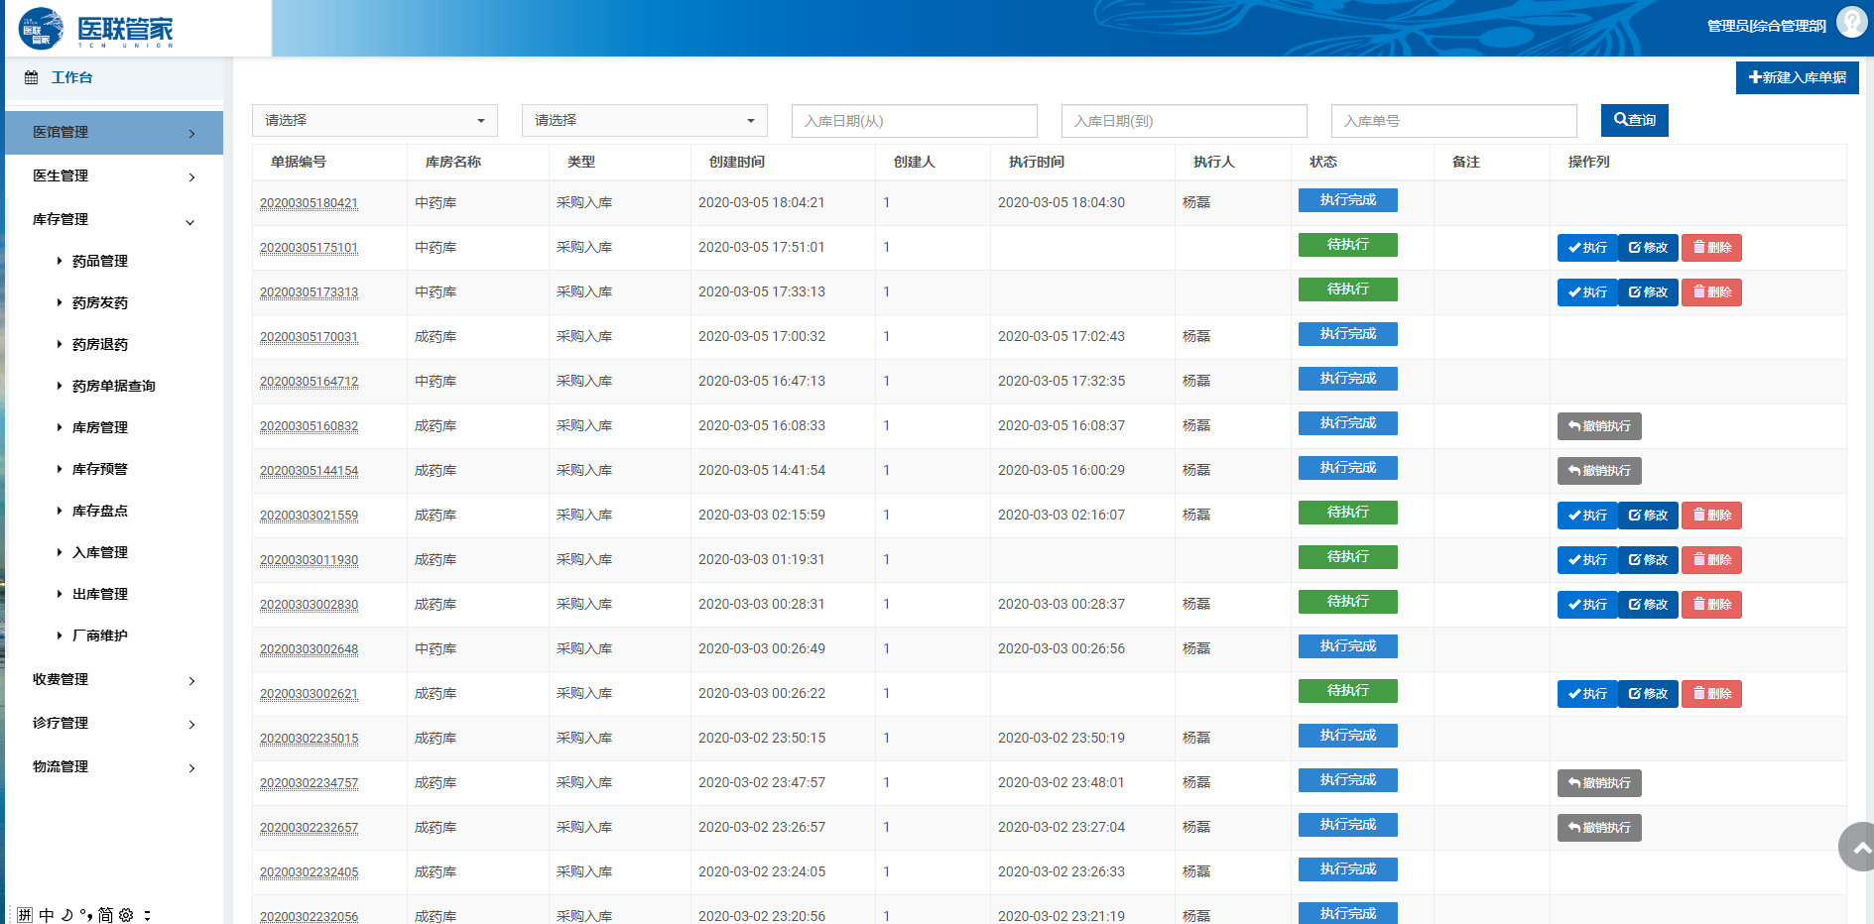Delete order 20200303021559
The image size is (1874, 924).
[x=1711, y=516]
